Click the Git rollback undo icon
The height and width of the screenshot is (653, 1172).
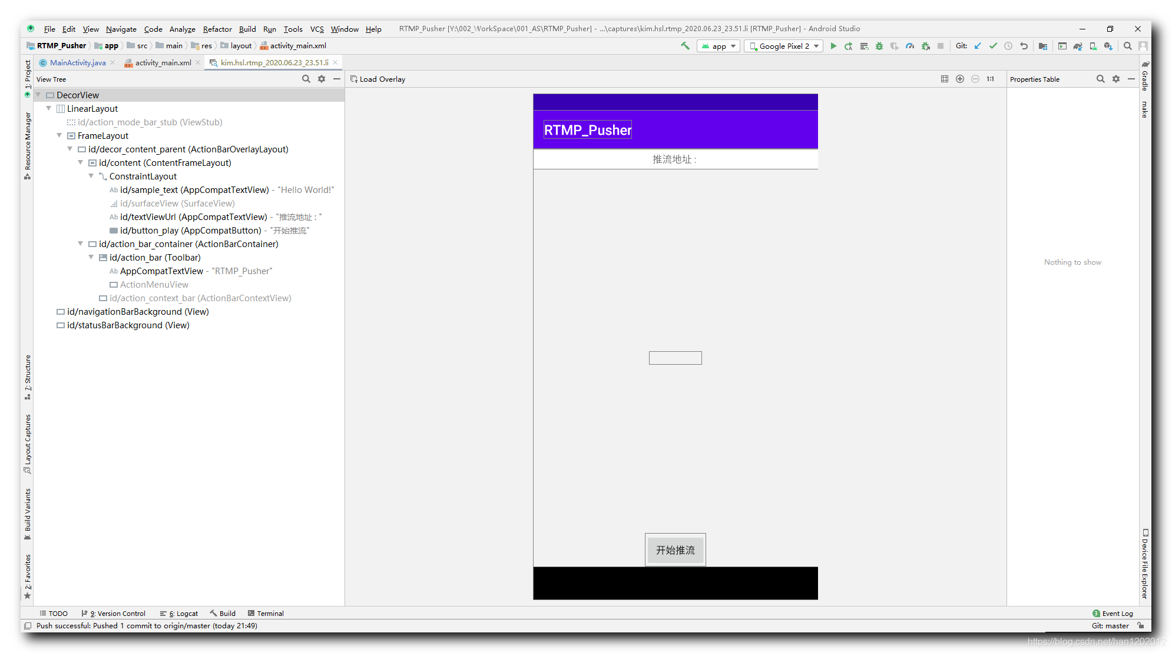(1024, 46)
